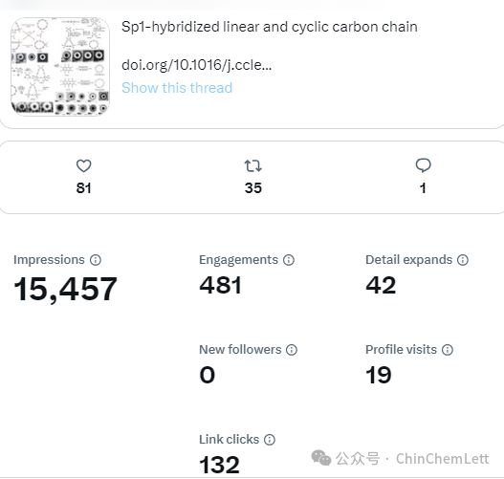
Task: Click the single reply count
Action: [423, 188]
